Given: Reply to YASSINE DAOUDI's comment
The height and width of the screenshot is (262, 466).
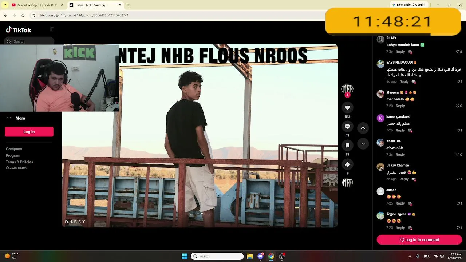Looking at the screenshot, I should 404,82.
